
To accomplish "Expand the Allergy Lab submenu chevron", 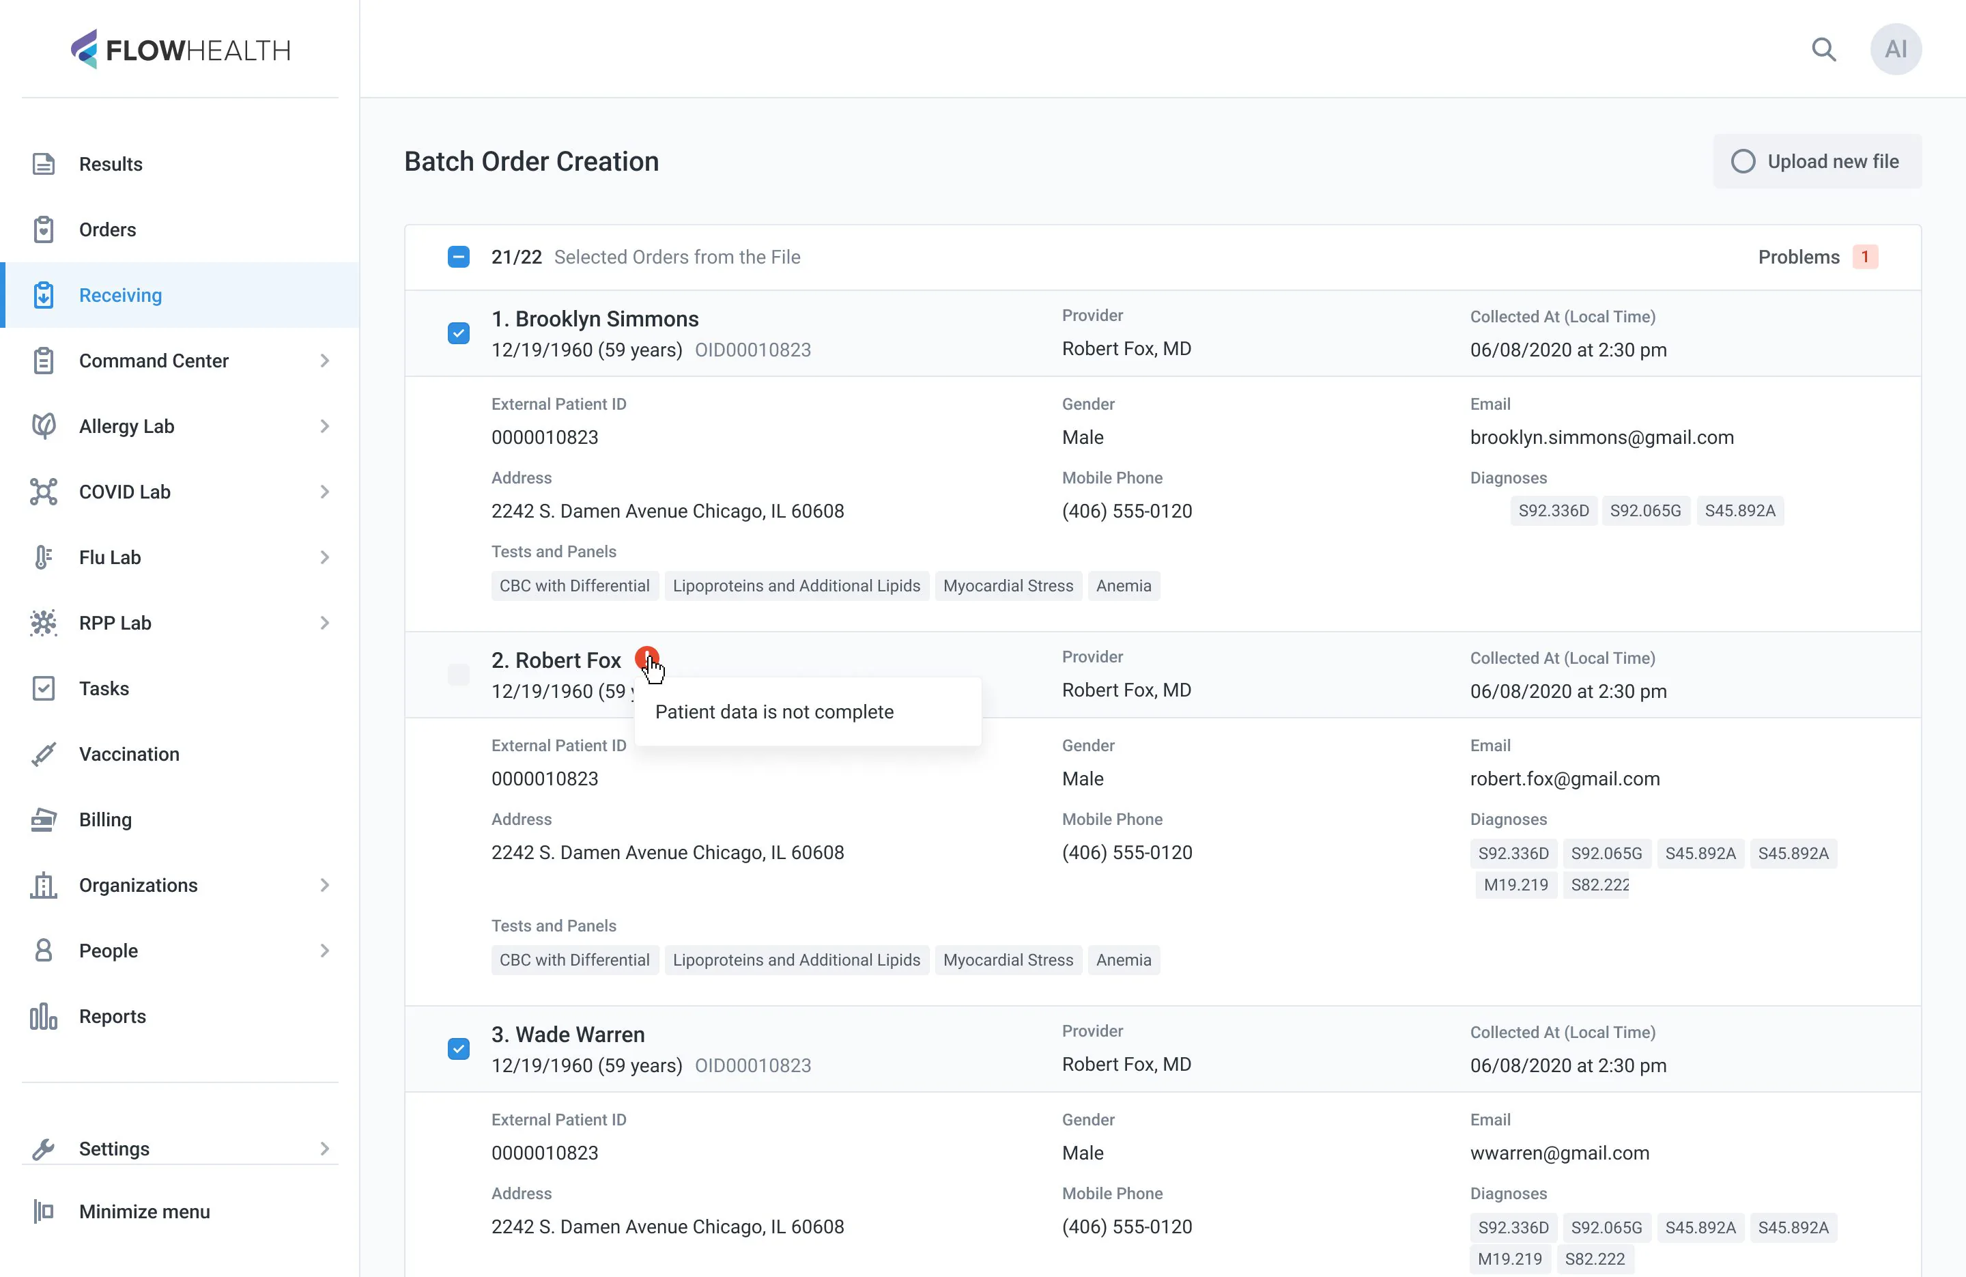I will (x=325, y=425).
